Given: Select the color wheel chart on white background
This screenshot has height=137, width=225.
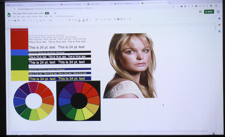Looking at the screenshot, I should (34, 101).
